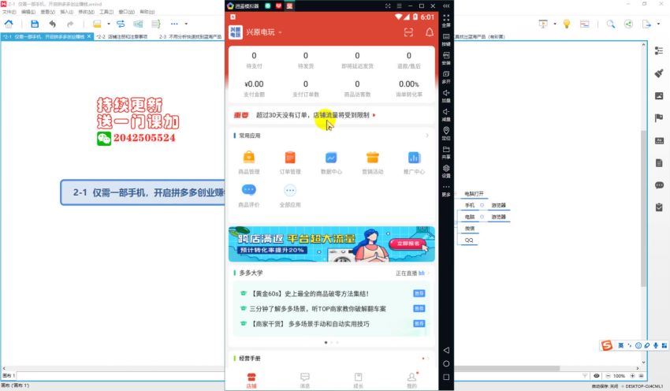Open the emulator location pin tool
The width and height of the screenshot is (670, 391).
point(446,133)
